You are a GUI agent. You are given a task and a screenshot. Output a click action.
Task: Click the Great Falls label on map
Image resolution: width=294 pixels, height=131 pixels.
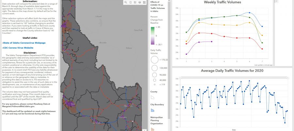click(139, 30)
